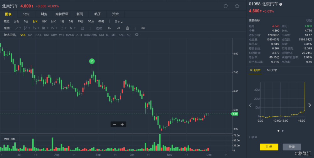
Task: Select the 概览 overview view
Action: [x=7, y=21]
